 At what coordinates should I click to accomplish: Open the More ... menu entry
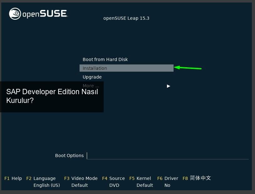(91, 86)
